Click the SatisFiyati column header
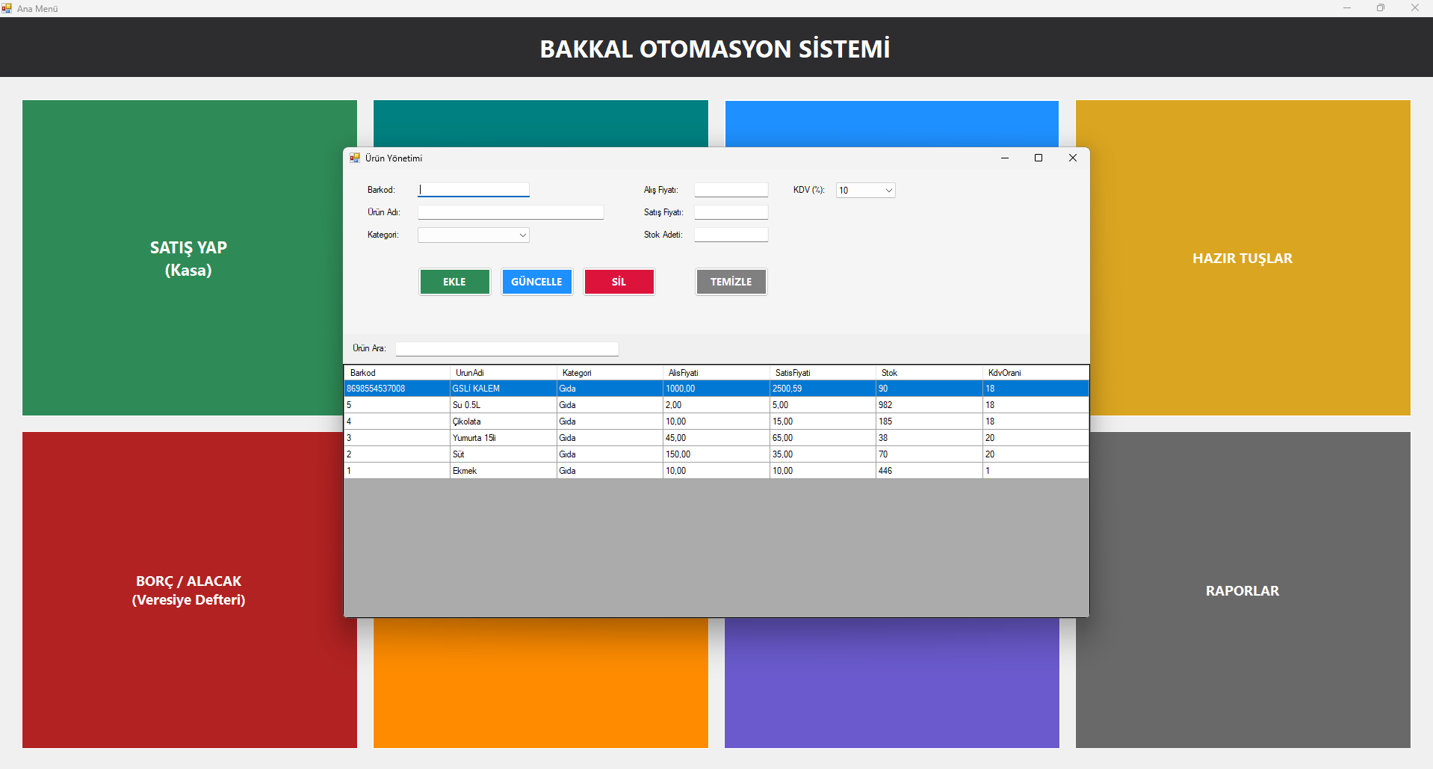Screen dimensions: 1433x769 pyautogui.click(x=821, y=373)
